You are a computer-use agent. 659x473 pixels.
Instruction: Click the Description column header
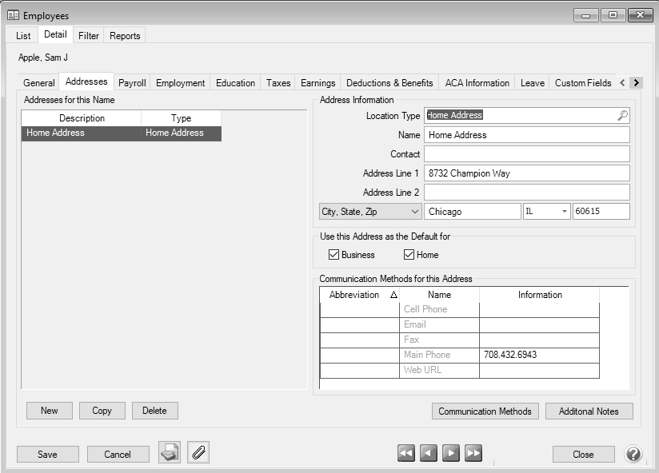point(82,118)
